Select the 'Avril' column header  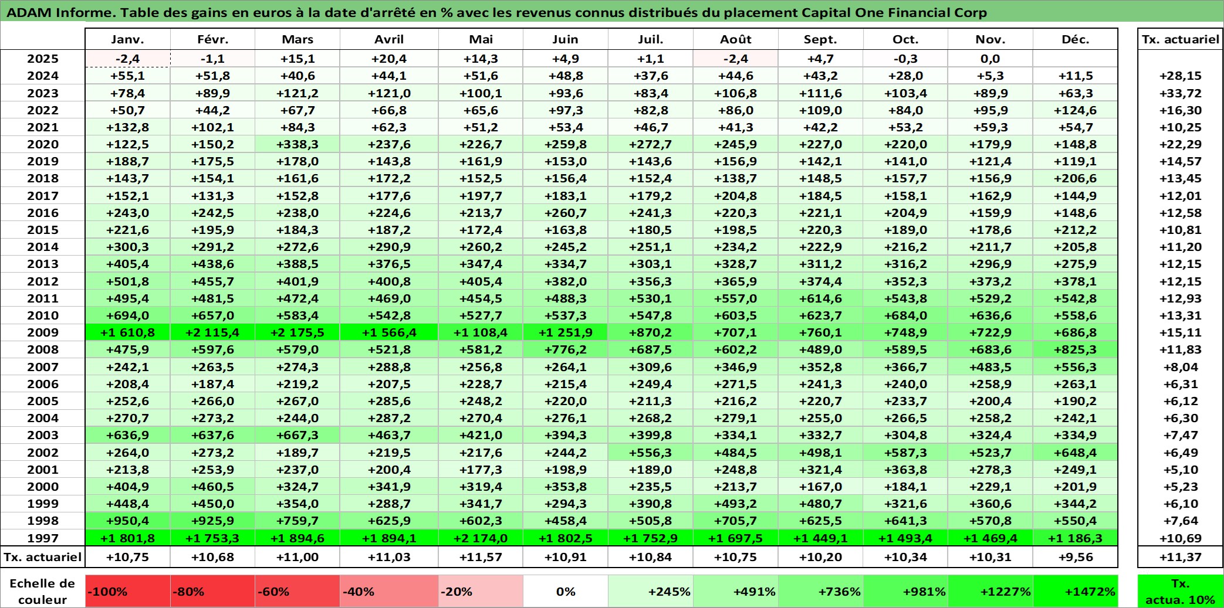click(389, 39)
